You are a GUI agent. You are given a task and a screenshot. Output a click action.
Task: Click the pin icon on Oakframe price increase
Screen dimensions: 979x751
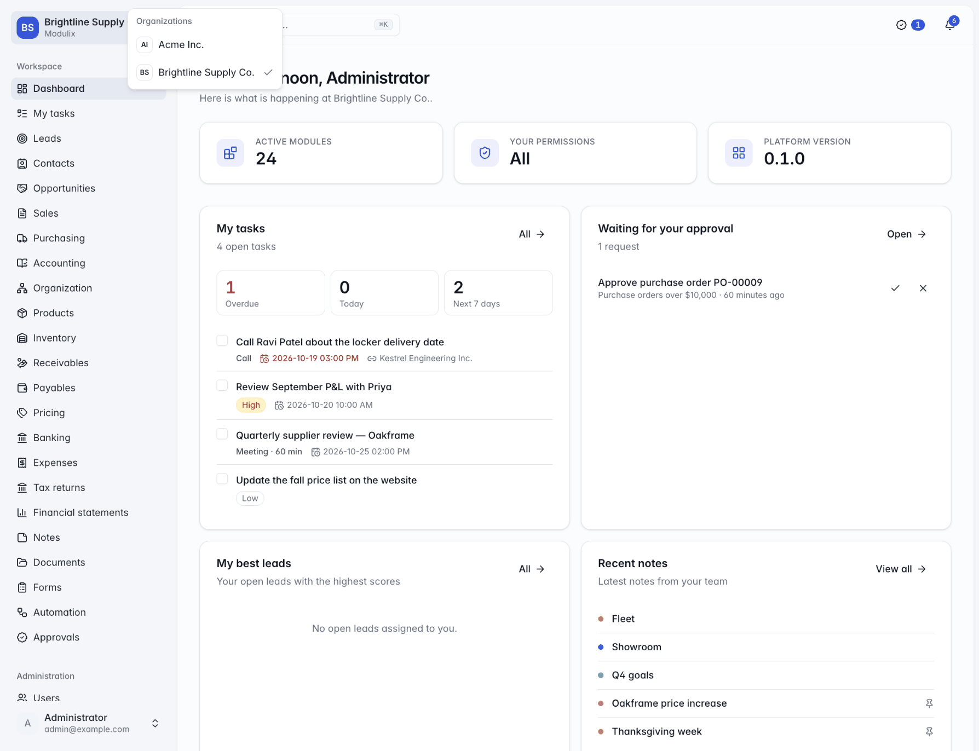929,703
